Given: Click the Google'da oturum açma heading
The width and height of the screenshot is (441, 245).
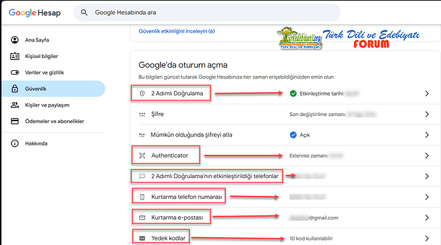Looking at the screenshot, I should [183, 65].
